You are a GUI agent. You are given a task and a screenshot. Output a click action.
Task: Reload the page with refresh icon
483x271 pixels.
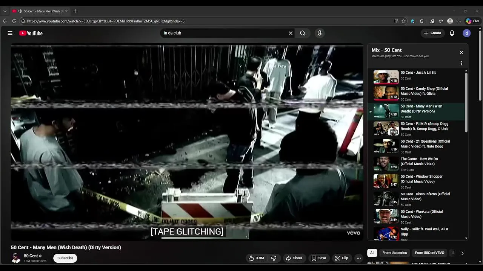coord(14,21)
